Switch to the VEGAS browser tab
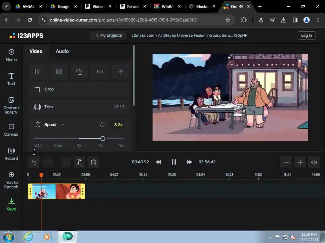The width and height of the screenshot is (325, 243). 29,7
